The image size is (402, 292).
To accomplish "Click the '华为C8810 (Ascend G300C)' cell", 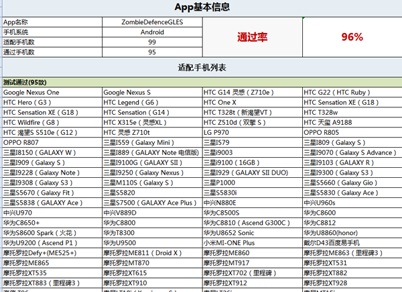I will (253, 223).
